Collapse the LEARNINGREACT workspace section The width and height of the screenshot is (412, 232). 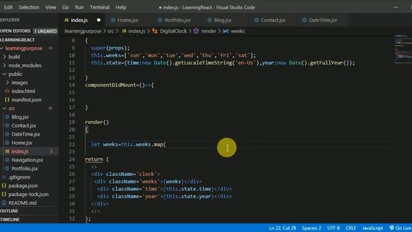[x=17, y=40]
